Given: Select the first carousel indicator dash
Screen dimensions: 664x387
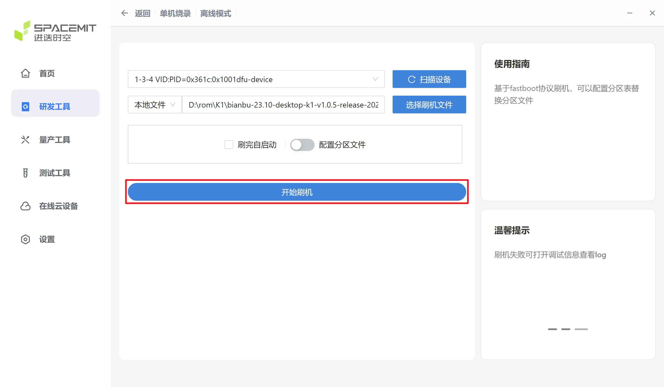Looking at the screenshot, I should (x=553, y=329).
